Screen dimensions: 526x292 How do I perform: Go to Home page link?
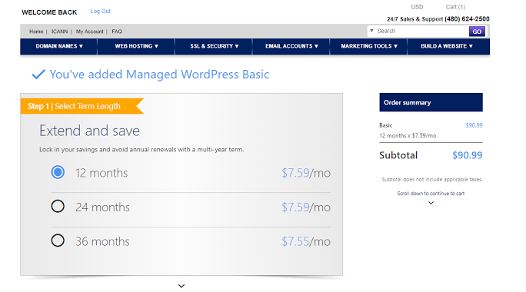[x=36, y=32]
